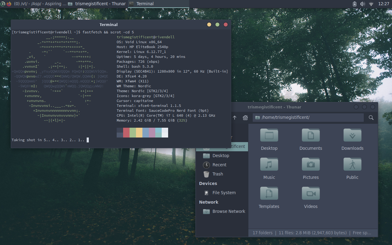
Task: Select Desktop in the Thunar sidebar
Action: tap(222, 156)
